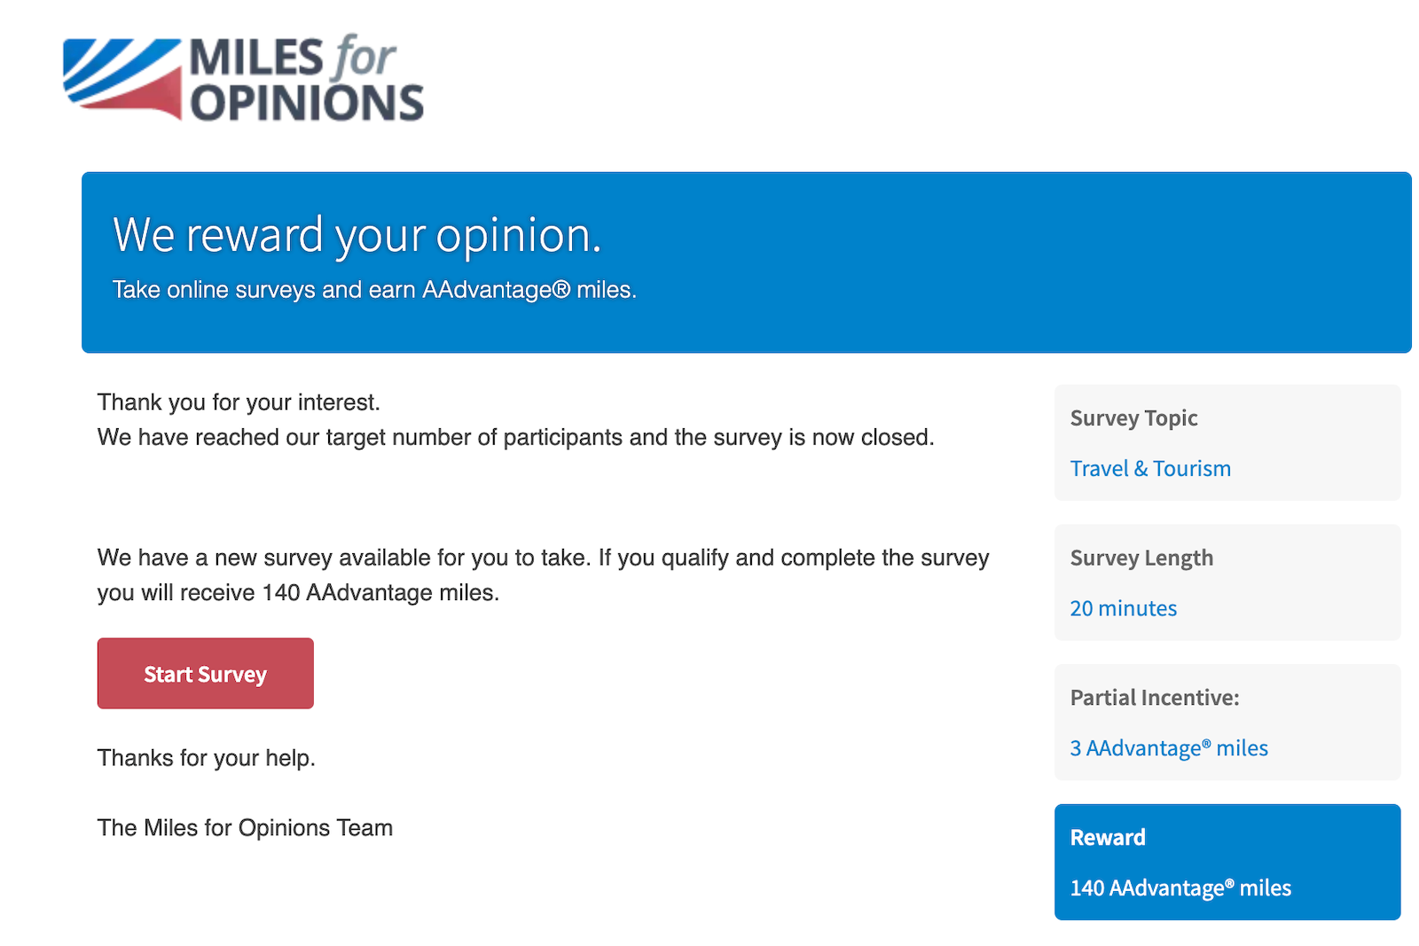Viewport: 1419px width, 946px height.
Task: Click the Reward 140 AAdvantage miles panel
Action: [1227, 862]
